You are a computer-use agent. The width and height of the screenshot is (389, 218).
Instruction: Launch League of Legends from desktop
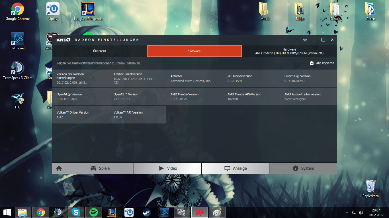(88, 12)
